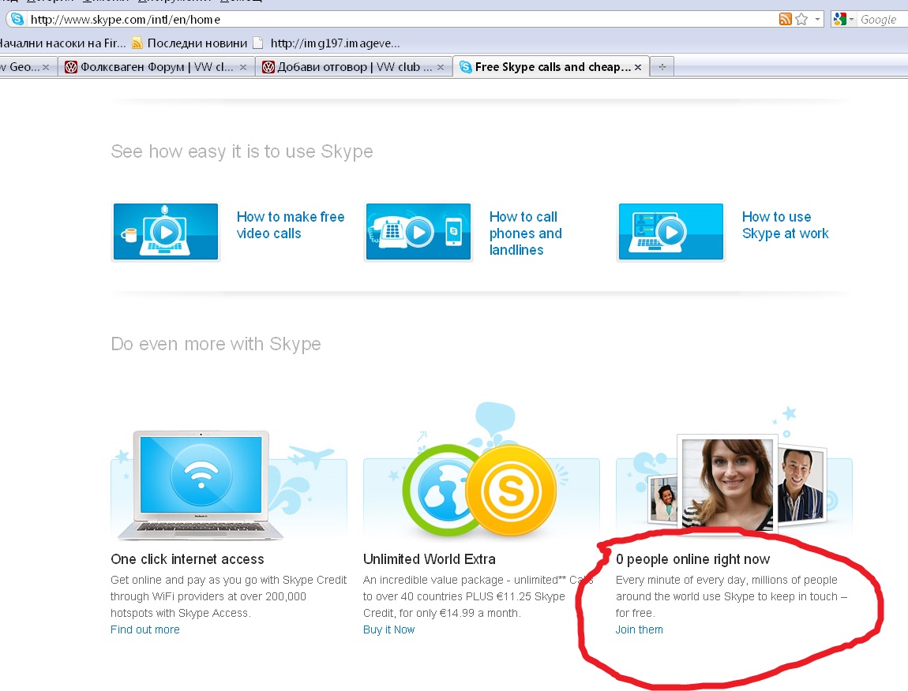Bookmark this page with the star icon
908x691 pixels.
[801, 19]
